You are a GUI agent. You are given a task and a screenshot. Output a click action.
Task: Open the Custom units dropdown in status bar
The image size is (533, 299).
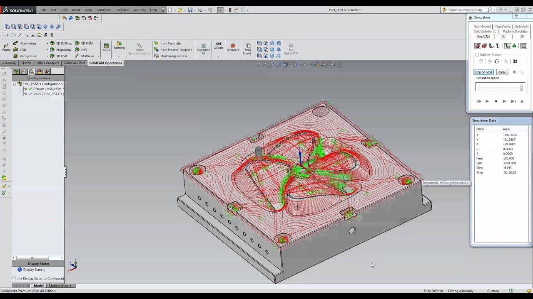503,291
